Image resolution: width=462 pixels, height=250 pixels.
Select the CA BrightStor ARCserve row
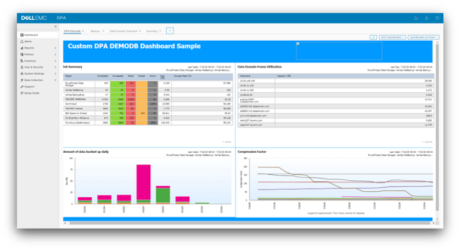[148, 118]
